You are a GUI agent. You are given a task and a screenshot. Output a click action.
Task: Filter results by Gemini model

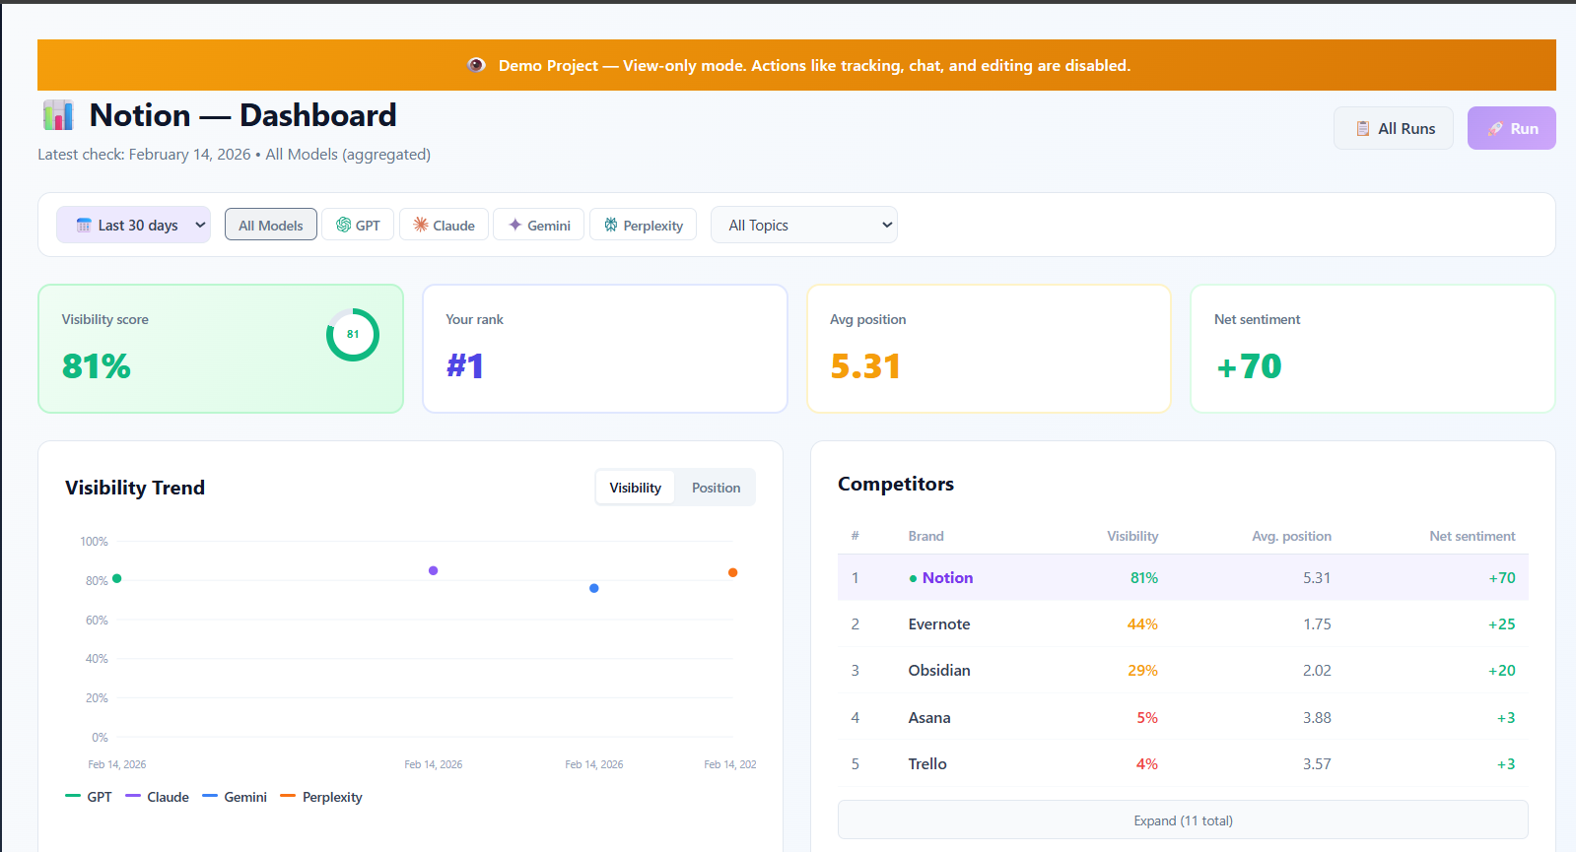(539, 225)
